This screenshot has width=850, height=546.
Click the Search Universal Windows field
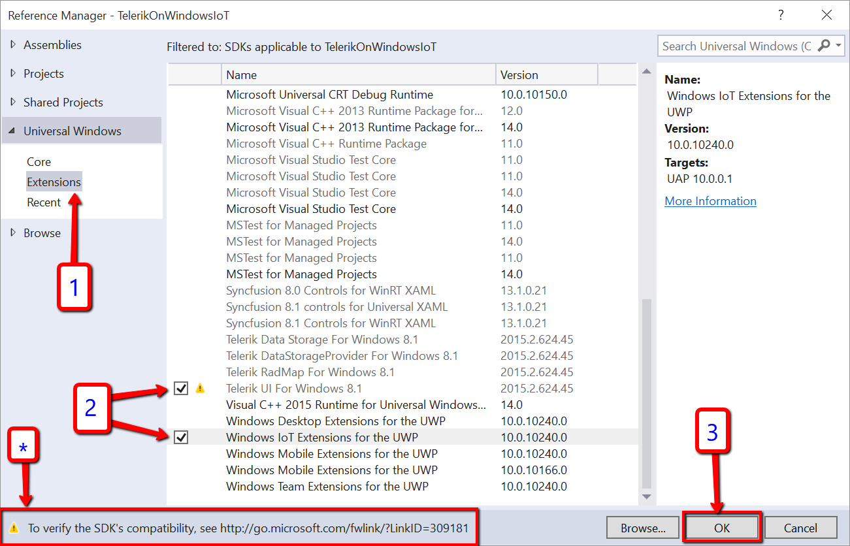point(736,46)
